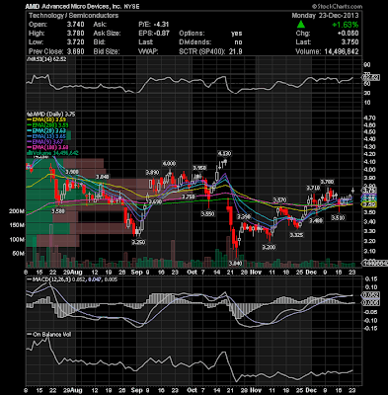Click the green EMA(200) legend entry
The height and width of the screenshot is (395, 388).
(47, 125)
